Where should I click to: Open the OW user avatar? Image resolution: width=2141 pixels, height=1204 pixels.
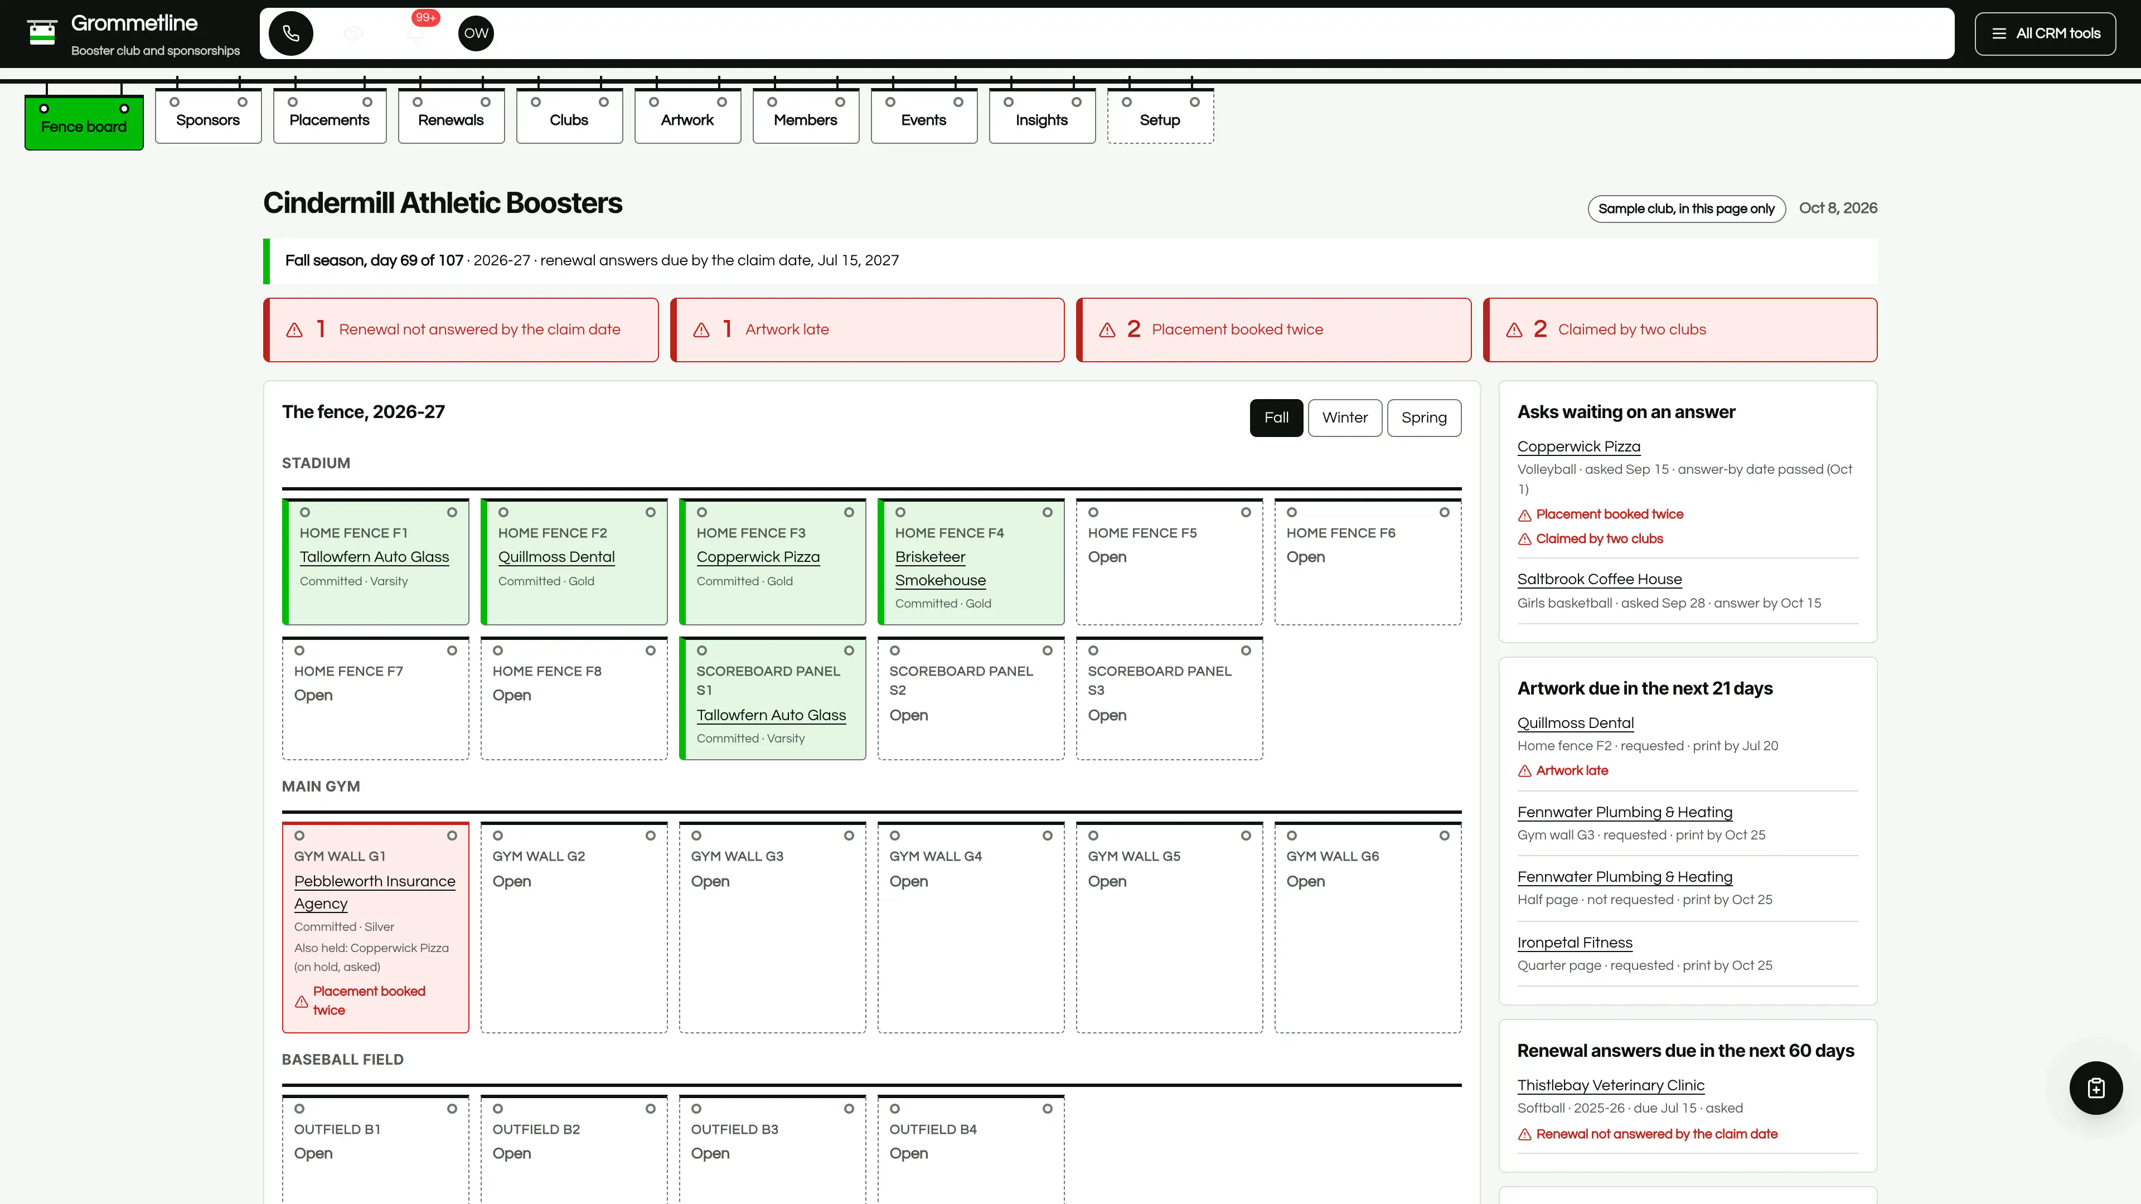tap(476, 33)
